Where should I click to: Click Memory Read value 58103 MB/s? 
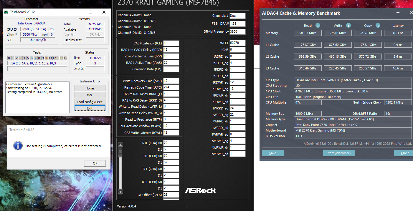pyautogui.click(x=308, y=33)
